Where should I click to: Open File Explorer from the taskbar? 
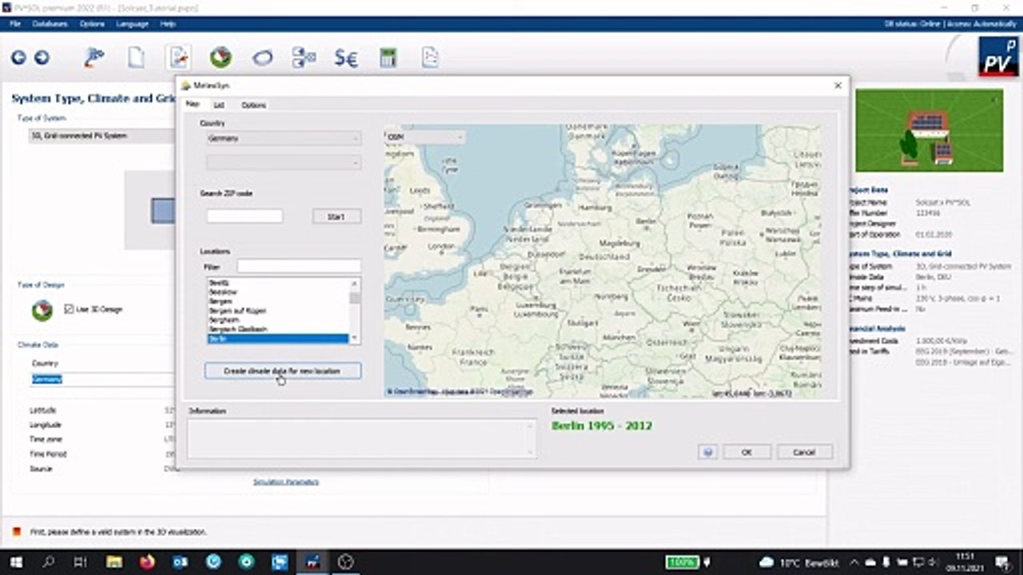point(113,562)
